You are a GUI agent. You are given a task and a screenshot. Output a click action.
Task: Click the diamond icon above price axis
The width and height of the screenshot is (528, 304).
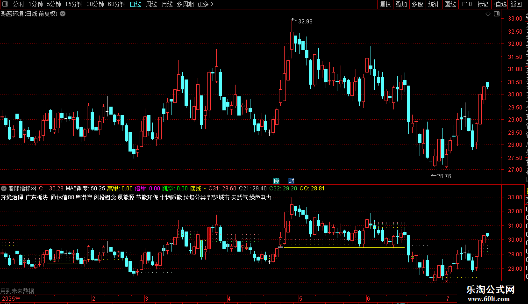pos(488,14)
